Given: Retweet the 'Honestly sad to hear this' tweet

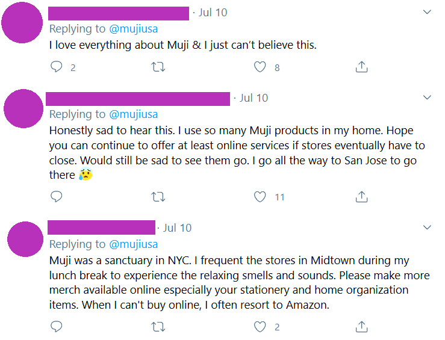Looking at the screenshot, I should click(158, 196).
